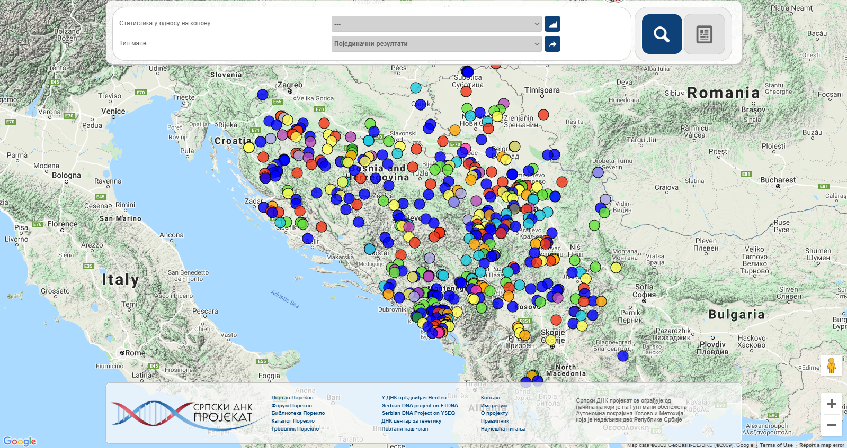Click the blue marker at Split

point(308,239)
